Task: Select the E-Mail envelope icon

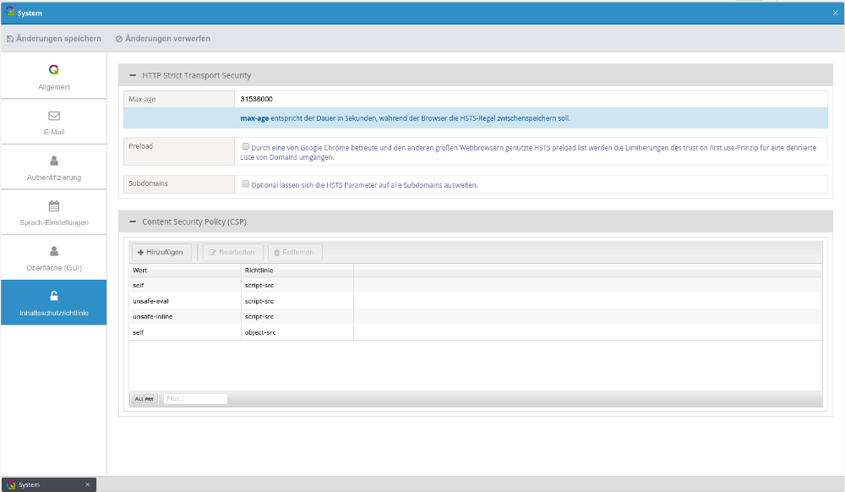Action: [x=54, y=115]
